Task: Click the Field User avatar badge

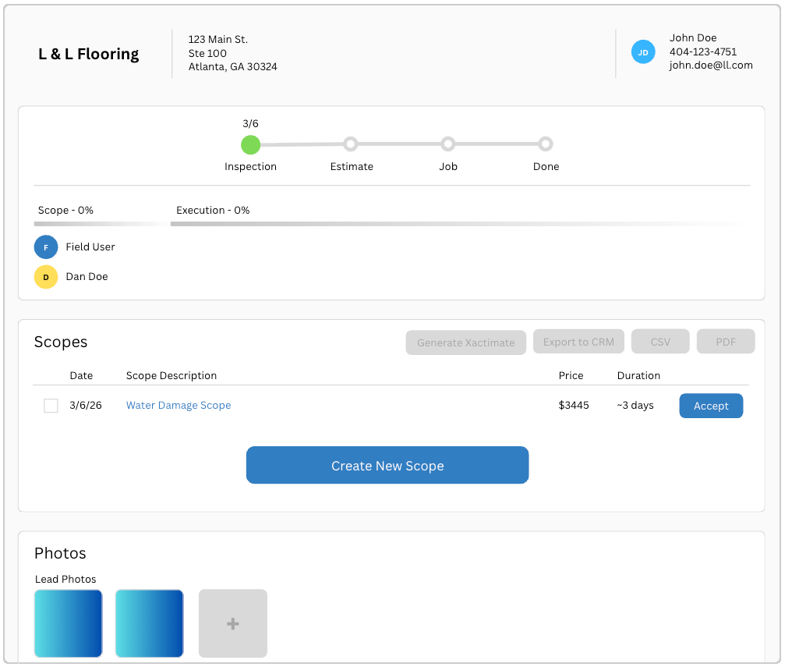Action: (46, 247)
